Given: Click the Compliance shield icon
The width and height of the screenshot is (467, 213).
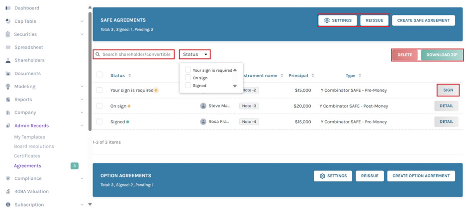Looking at the screenshot, I should coord(8,179).
